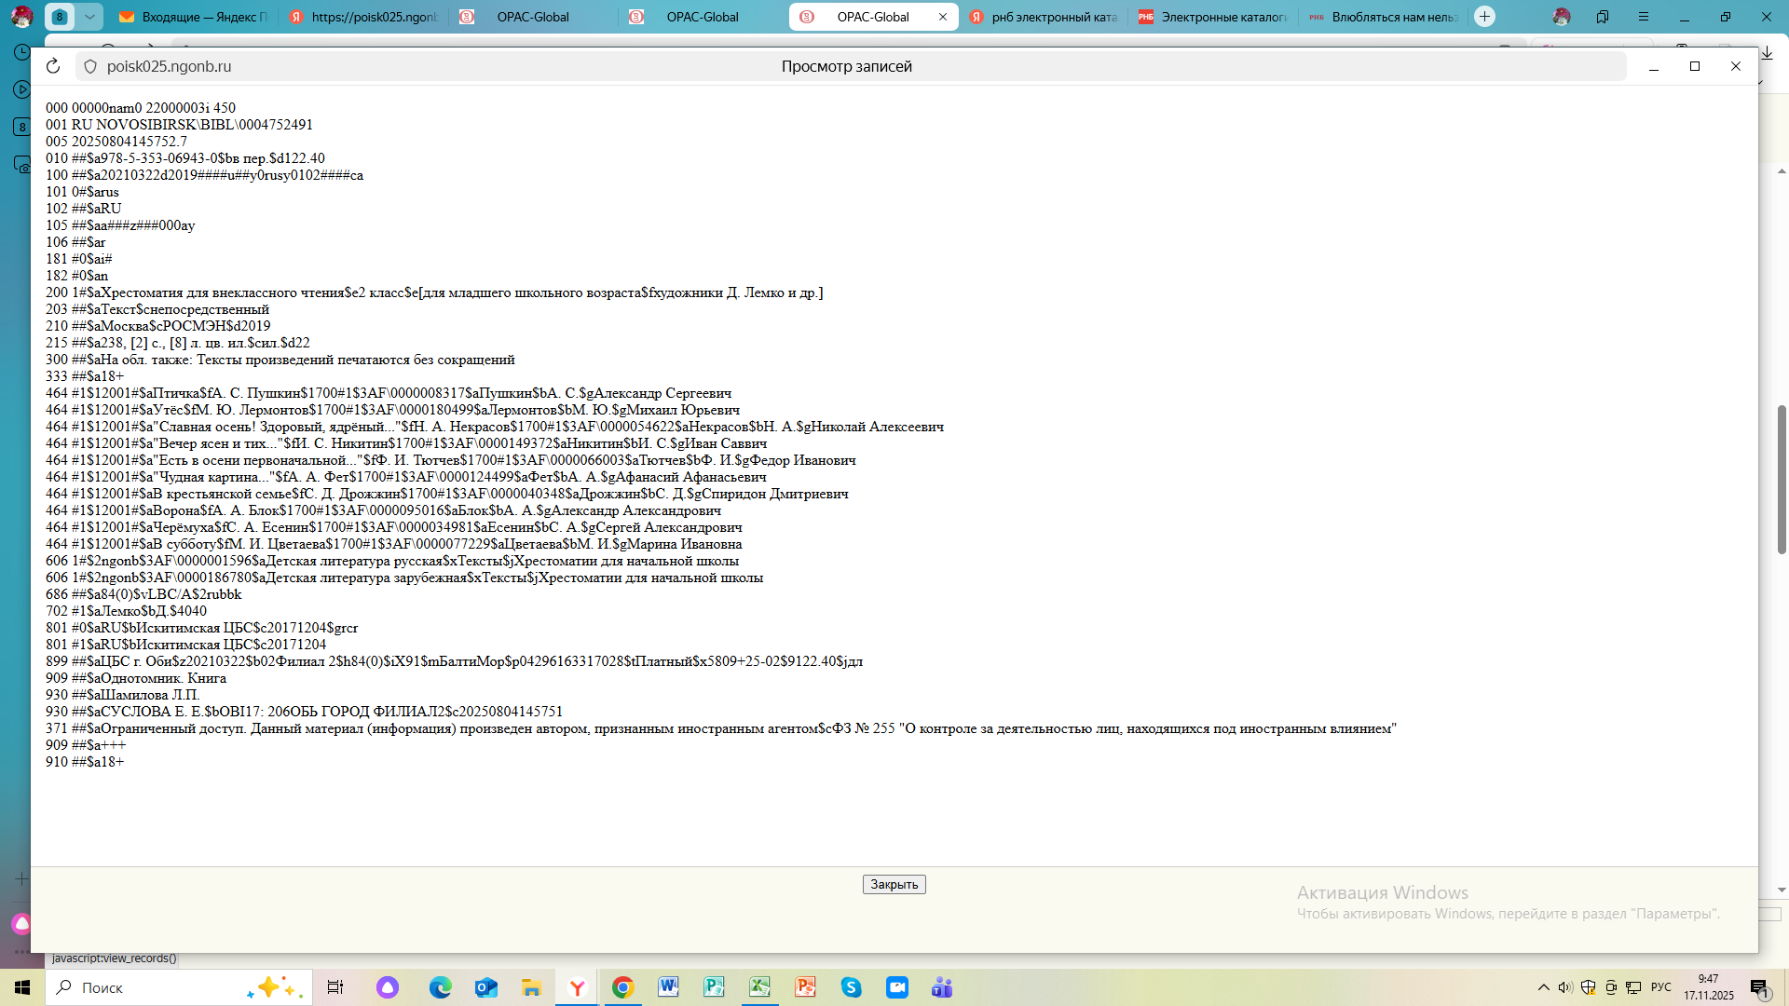Show hidden system tray icons
This screenshot has width=1789, height=1006.
1544,987
